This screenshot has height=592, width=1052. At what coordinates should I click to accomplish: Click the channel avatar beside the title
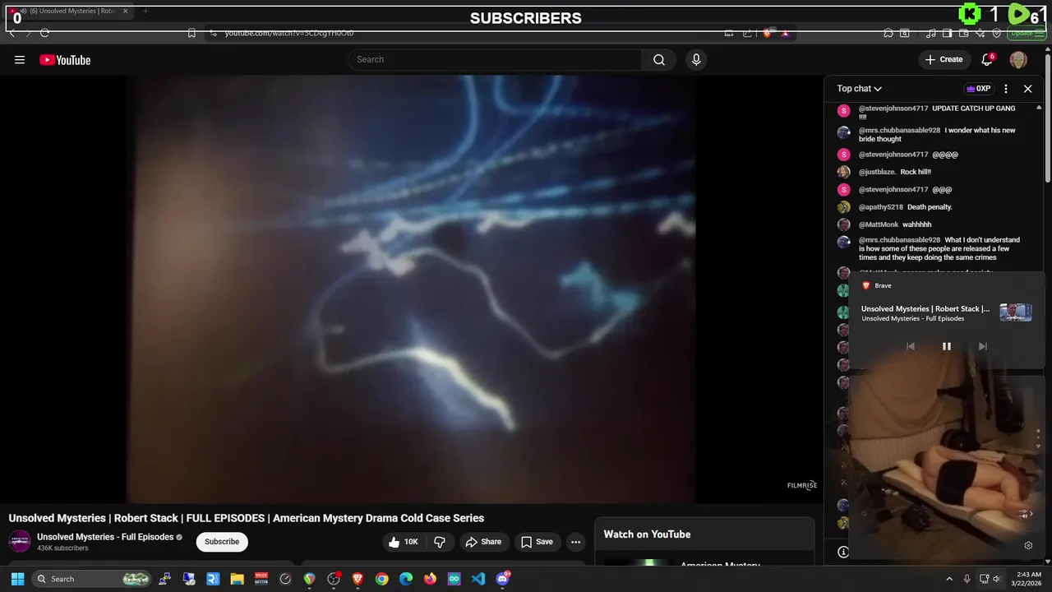pyautogui.click(x=20, y=541)
